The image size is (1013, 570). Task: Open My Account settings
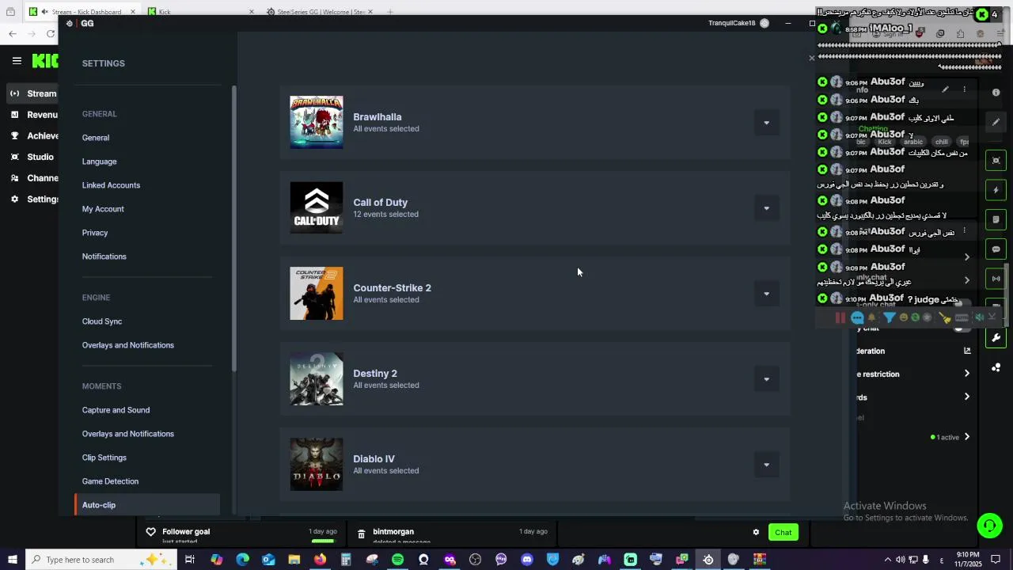click(x=103, y=209)
